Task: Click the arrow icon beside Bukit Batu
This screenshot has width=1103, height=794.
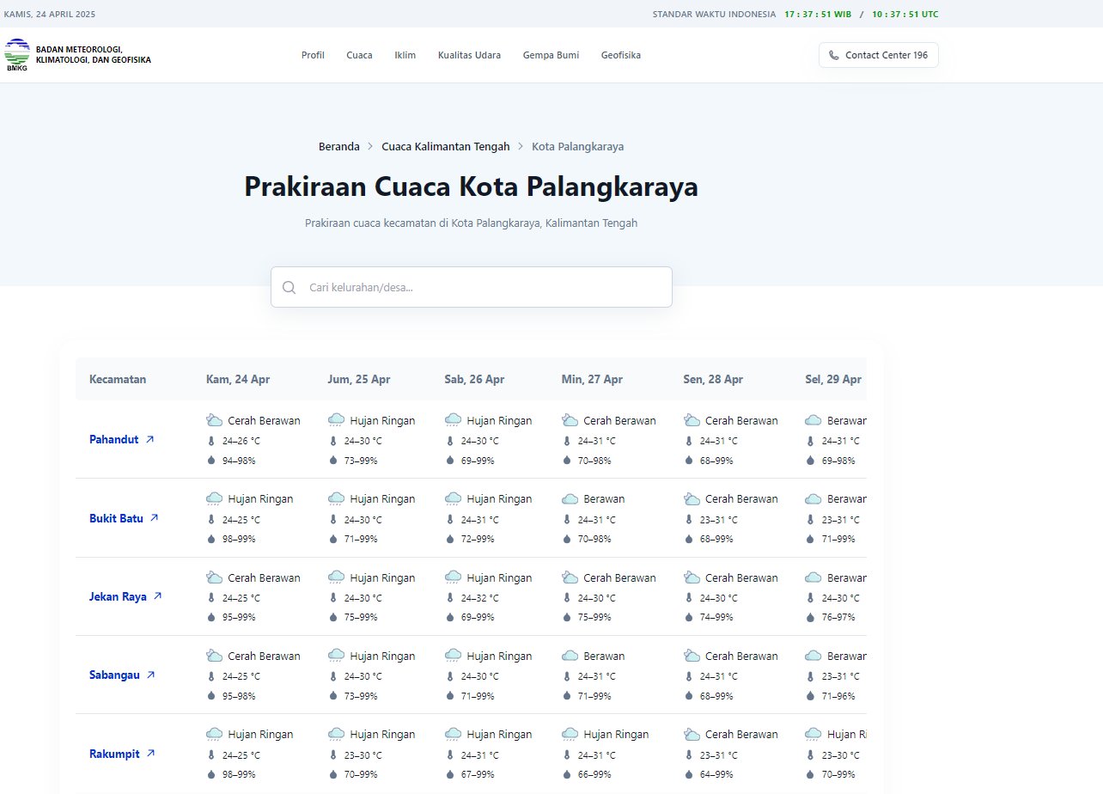Action: click(155, 518)
